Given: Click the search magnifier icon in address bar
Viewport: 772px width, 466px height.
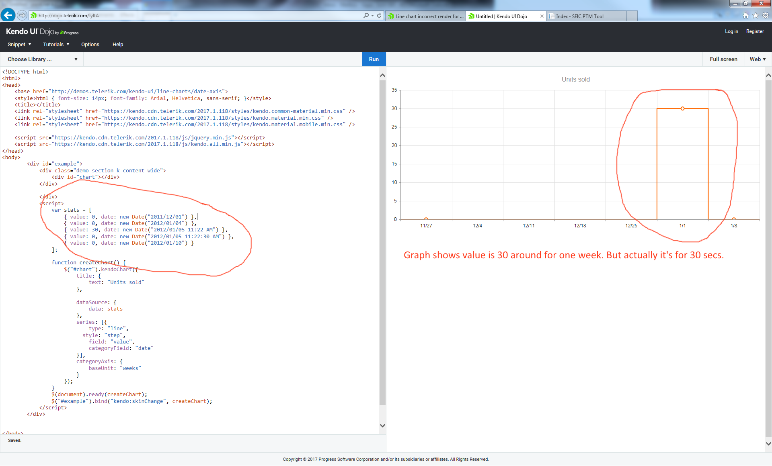Looking at the screenshot, I should (366, 15).
